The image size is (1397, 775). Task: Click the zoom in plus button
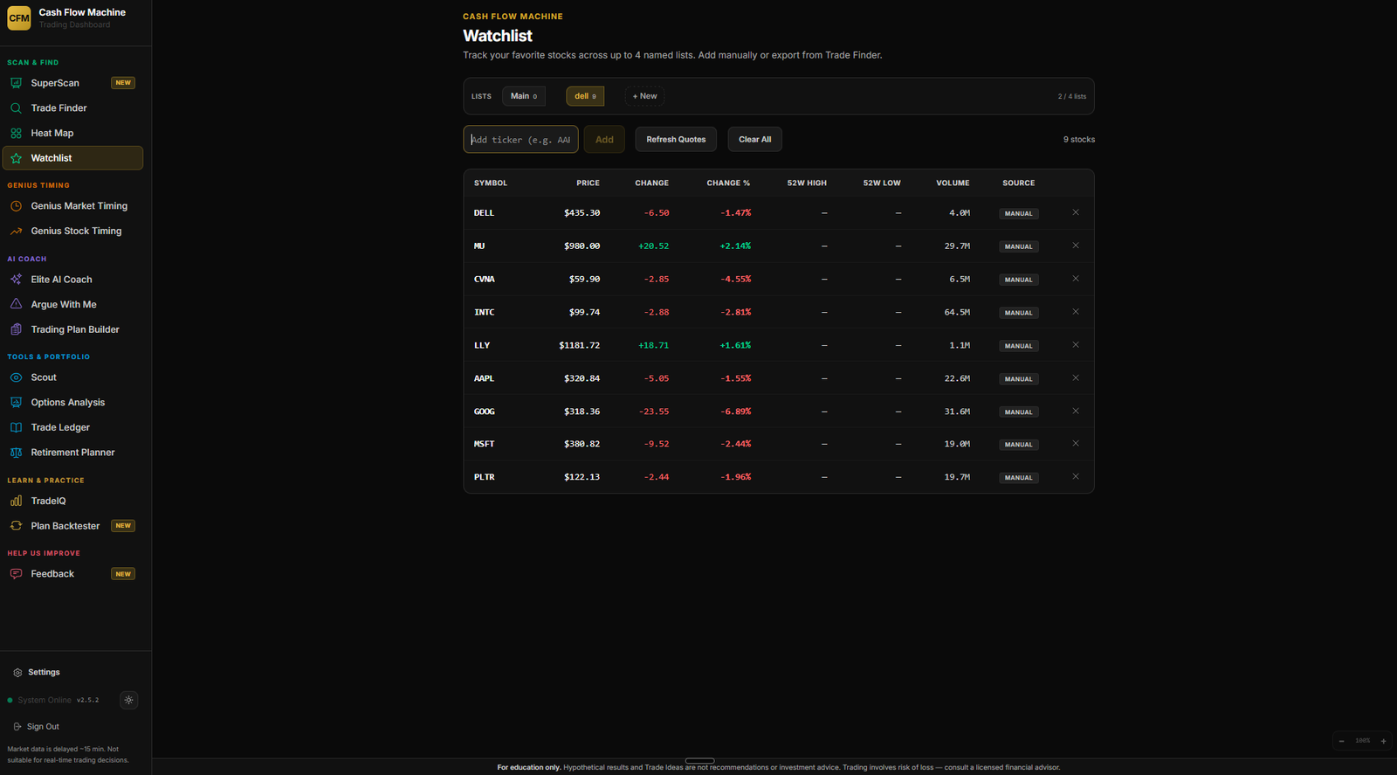(x=1383, y=741)
